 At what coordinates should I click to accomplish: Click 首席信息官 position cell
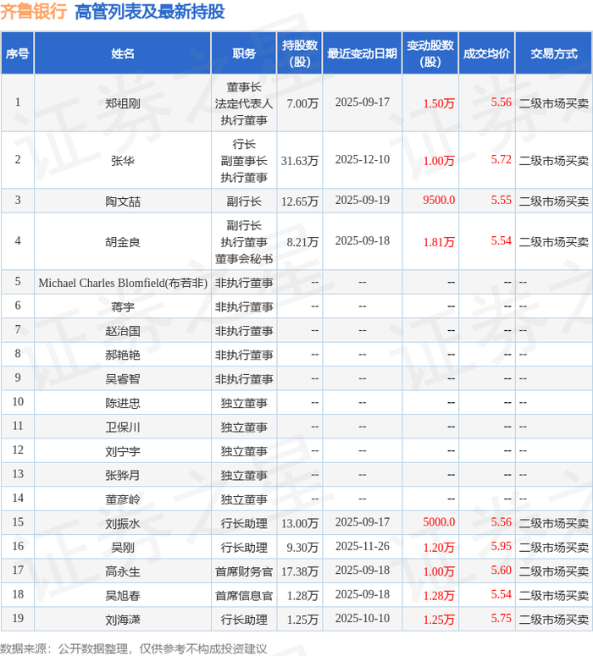[x=244, y=595]
